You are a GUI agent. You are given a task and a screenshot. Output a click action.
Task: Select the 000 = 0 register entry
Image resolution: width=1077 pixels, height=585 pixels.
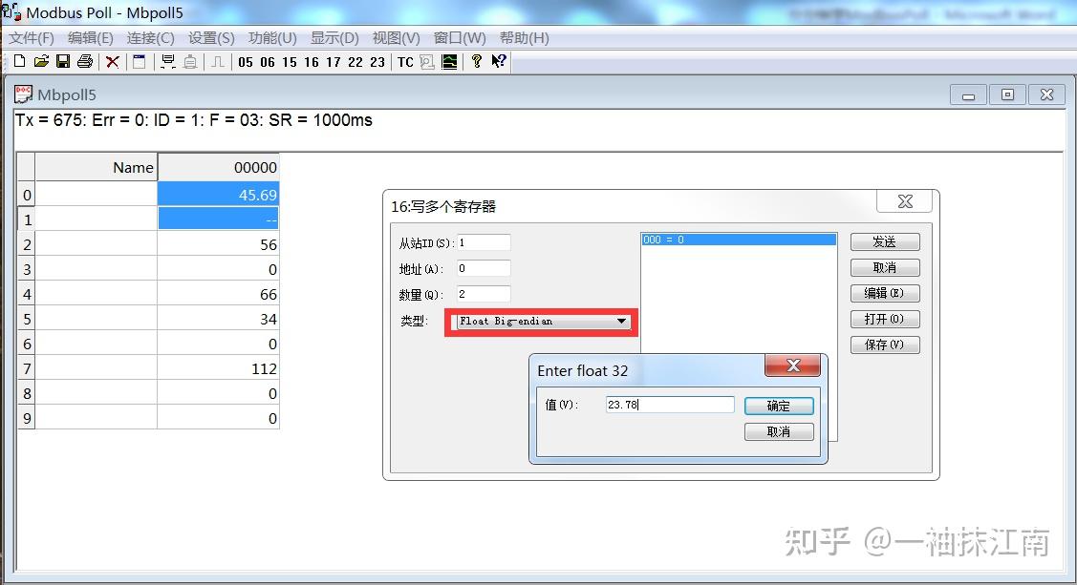(x=738, y=239)
